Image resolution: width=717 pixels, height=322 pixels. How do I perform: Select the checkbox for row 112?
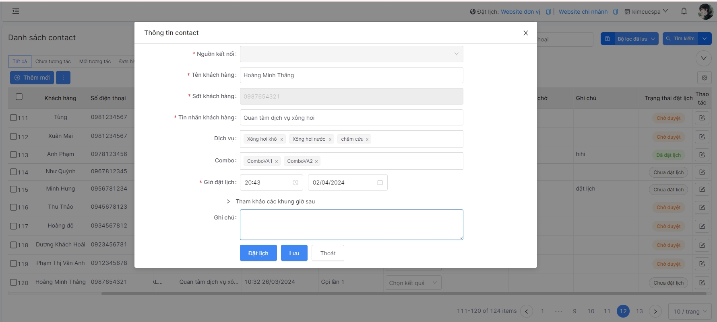click(13, 136)
